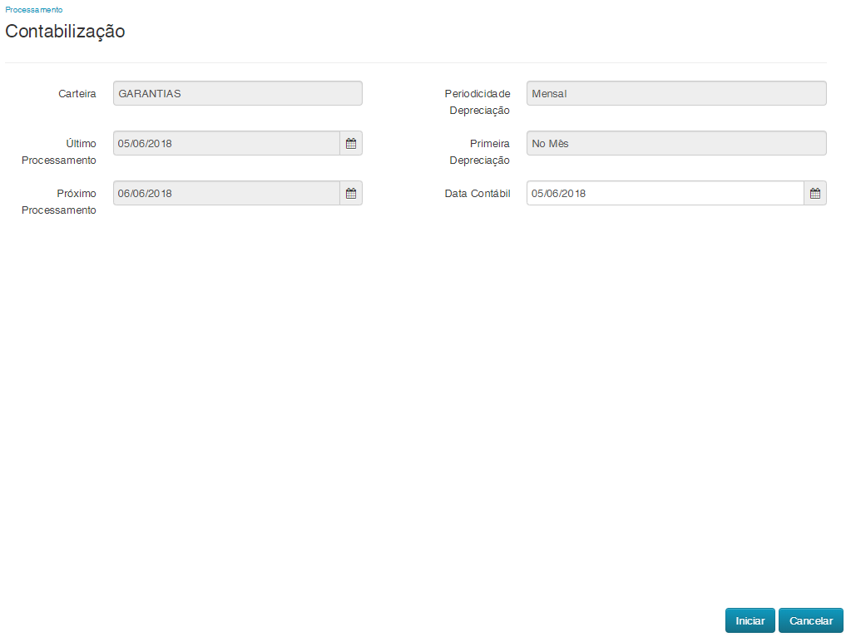Click the Iniciar button
This screenshot has height=637, width=846.
pos(750,620)
